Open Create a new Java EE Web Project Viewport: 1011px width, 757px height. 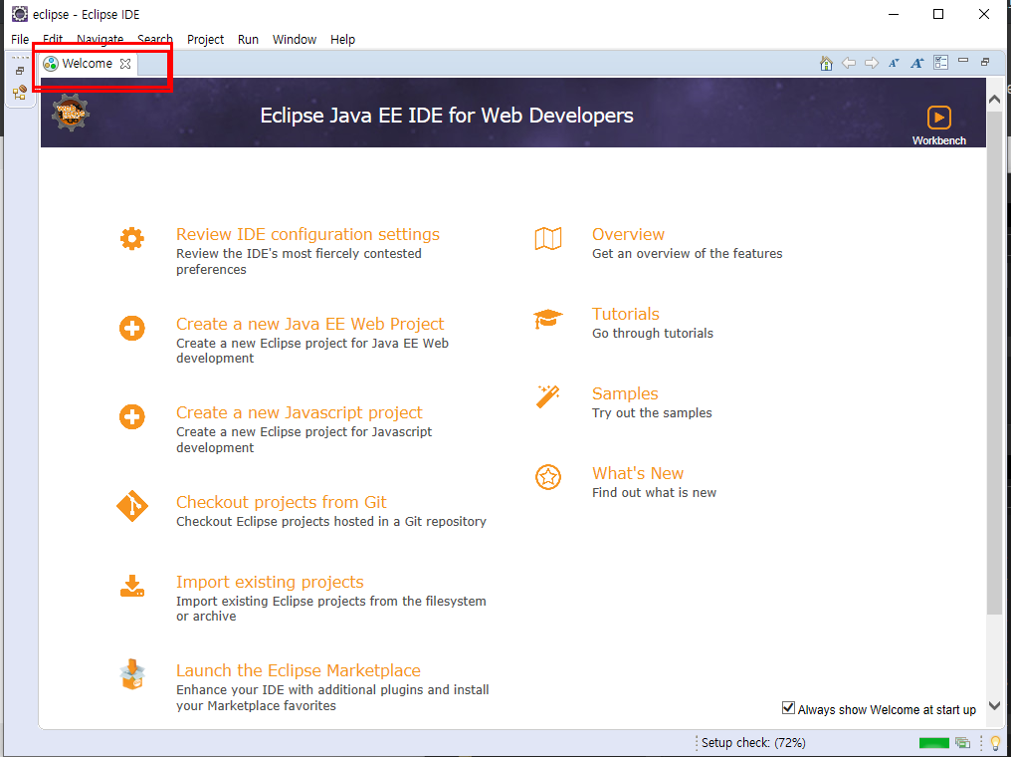(x=310, y=324)
